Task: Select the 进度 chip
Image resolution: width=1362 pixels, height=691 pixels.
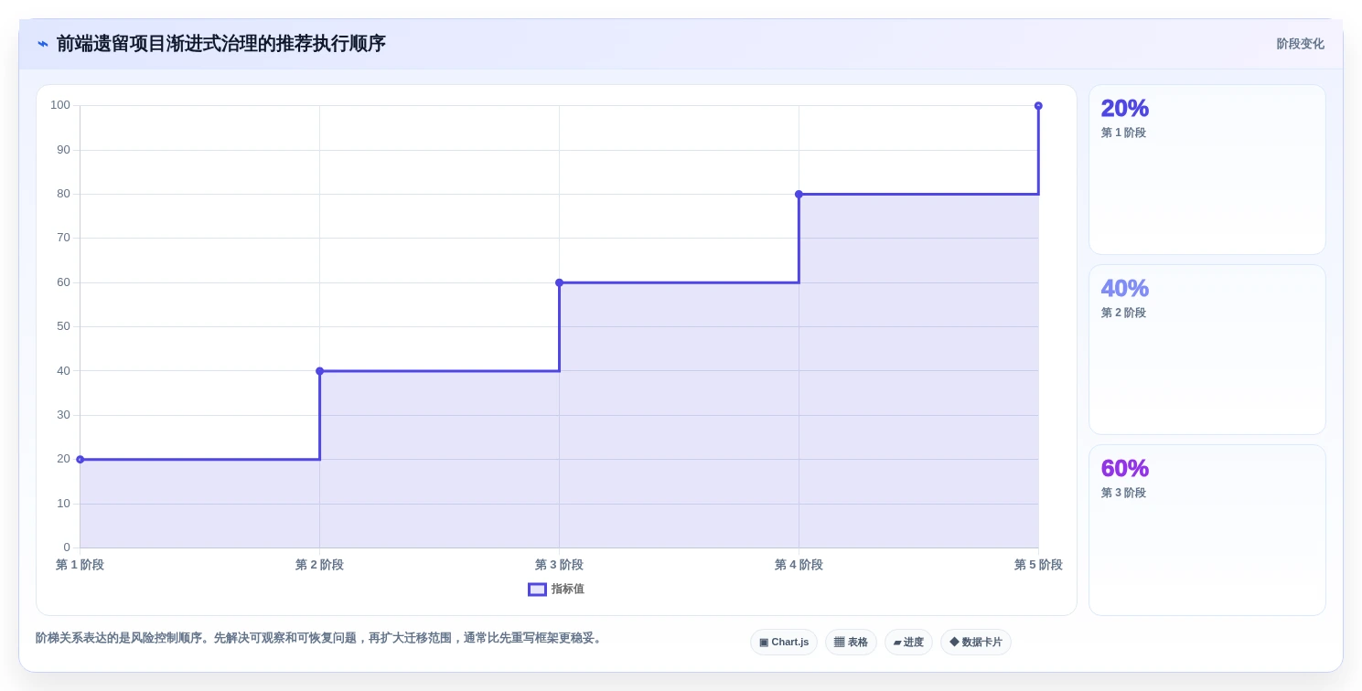Action: click(908, 643)
